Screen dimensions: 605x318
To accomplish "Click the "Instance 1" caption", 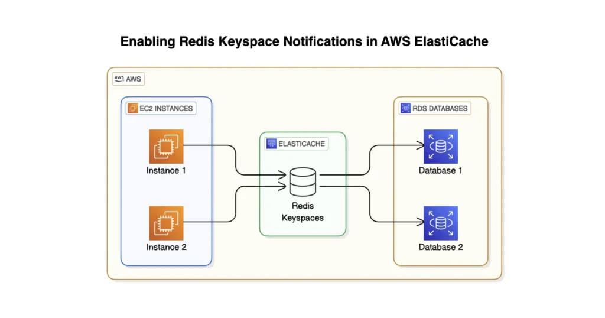I will pos(166,171).
